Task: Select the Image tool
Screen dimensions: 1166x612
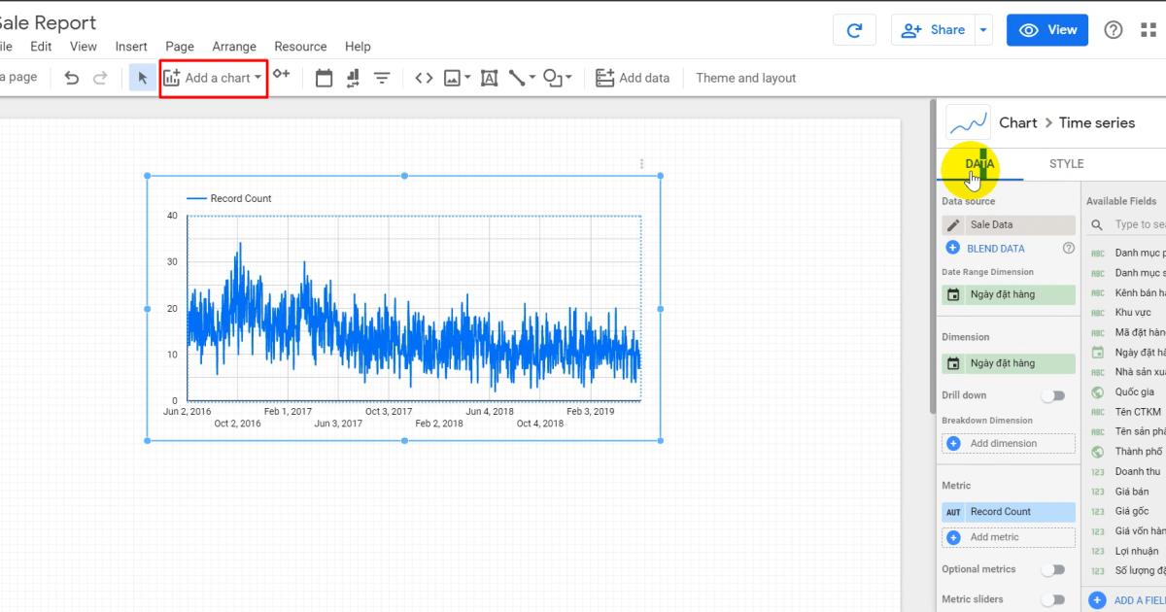Action: click(452, 78)
